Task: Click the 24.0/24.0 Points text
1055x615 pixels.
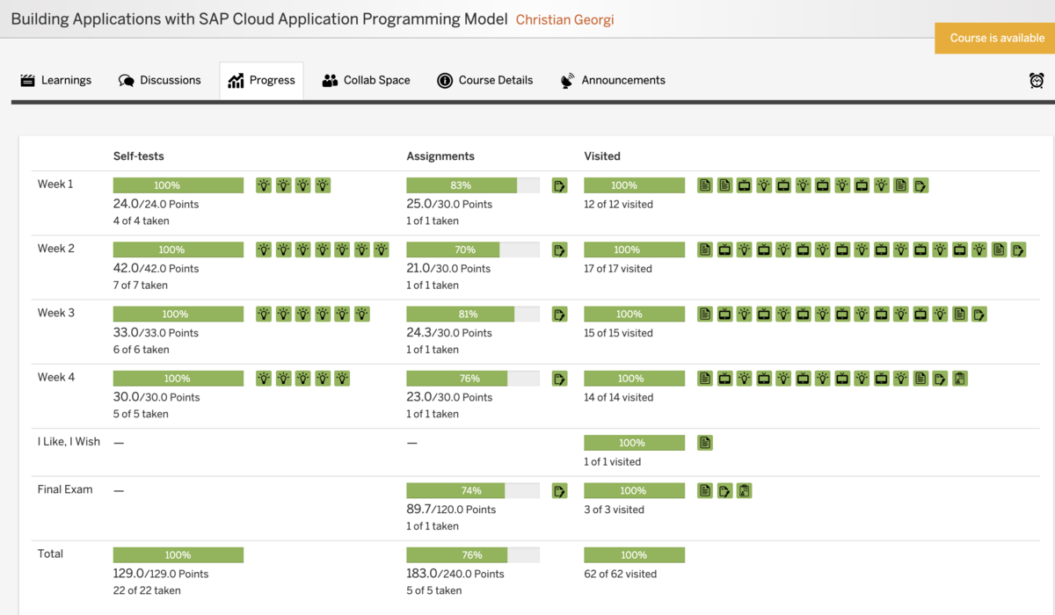Action: click(x=156, y=204)
